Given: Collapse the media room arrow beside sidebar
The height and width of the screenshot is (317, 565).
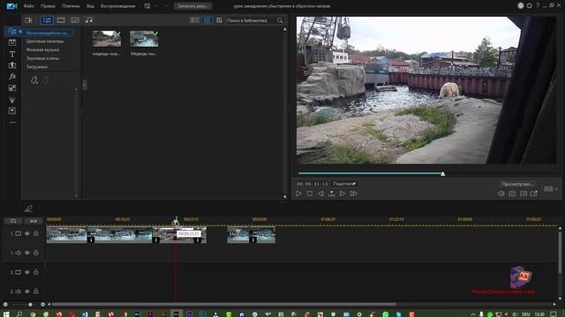Looking at the screenshot, I should point(19,32).
